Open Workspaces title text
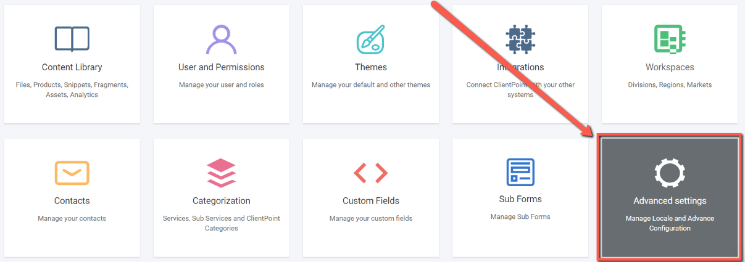Image resolution: width=745 pixels, height=262 pixels. point(670,67)
